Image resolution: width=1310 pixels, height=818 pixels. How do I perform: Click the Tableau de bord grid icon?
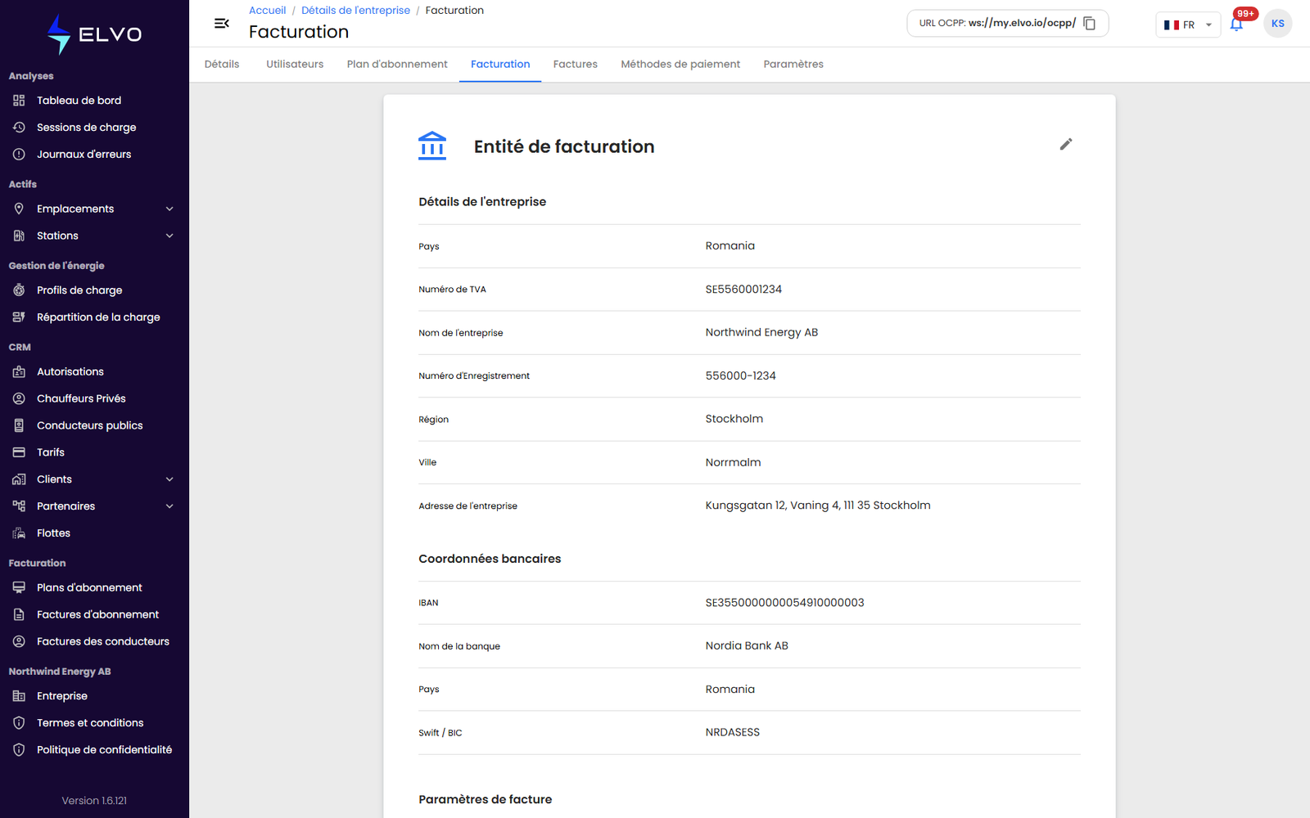pos(19,101)
